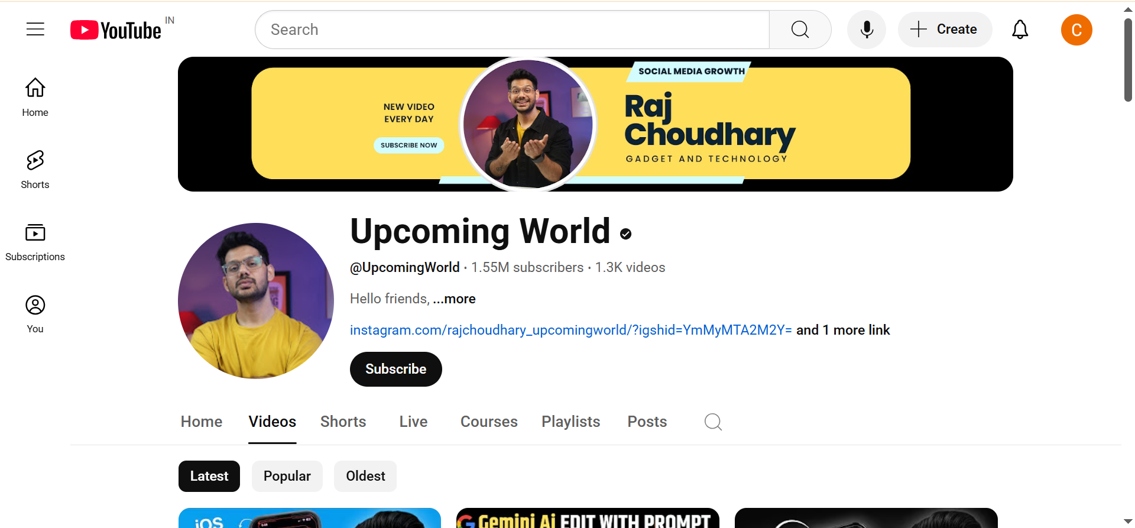Select the Latest sort chip
This screenshot has width=1135, height=528.
[209, 476]
